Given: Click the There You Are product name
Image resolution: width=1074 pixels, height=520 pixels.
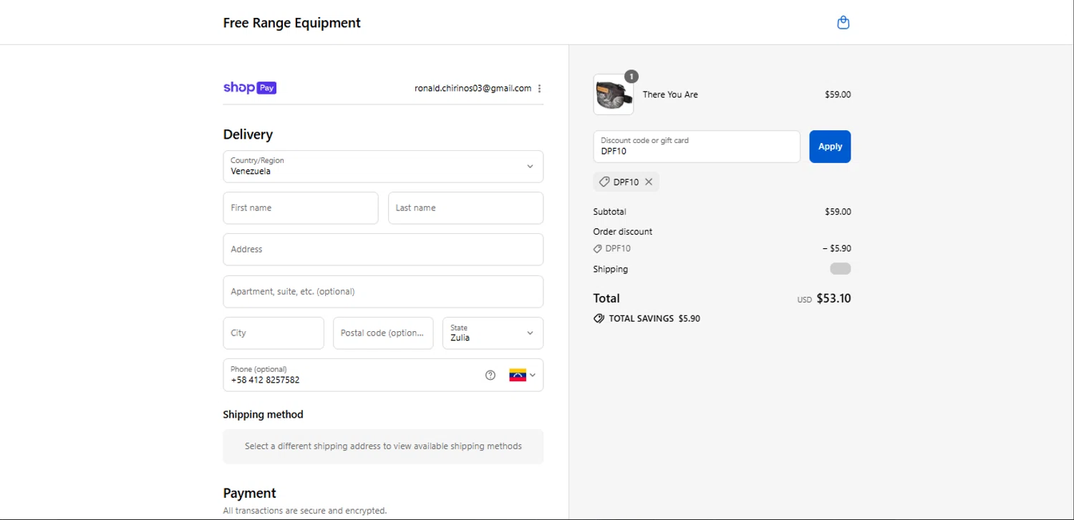Looking at the screenshot, I should (670, 94).
